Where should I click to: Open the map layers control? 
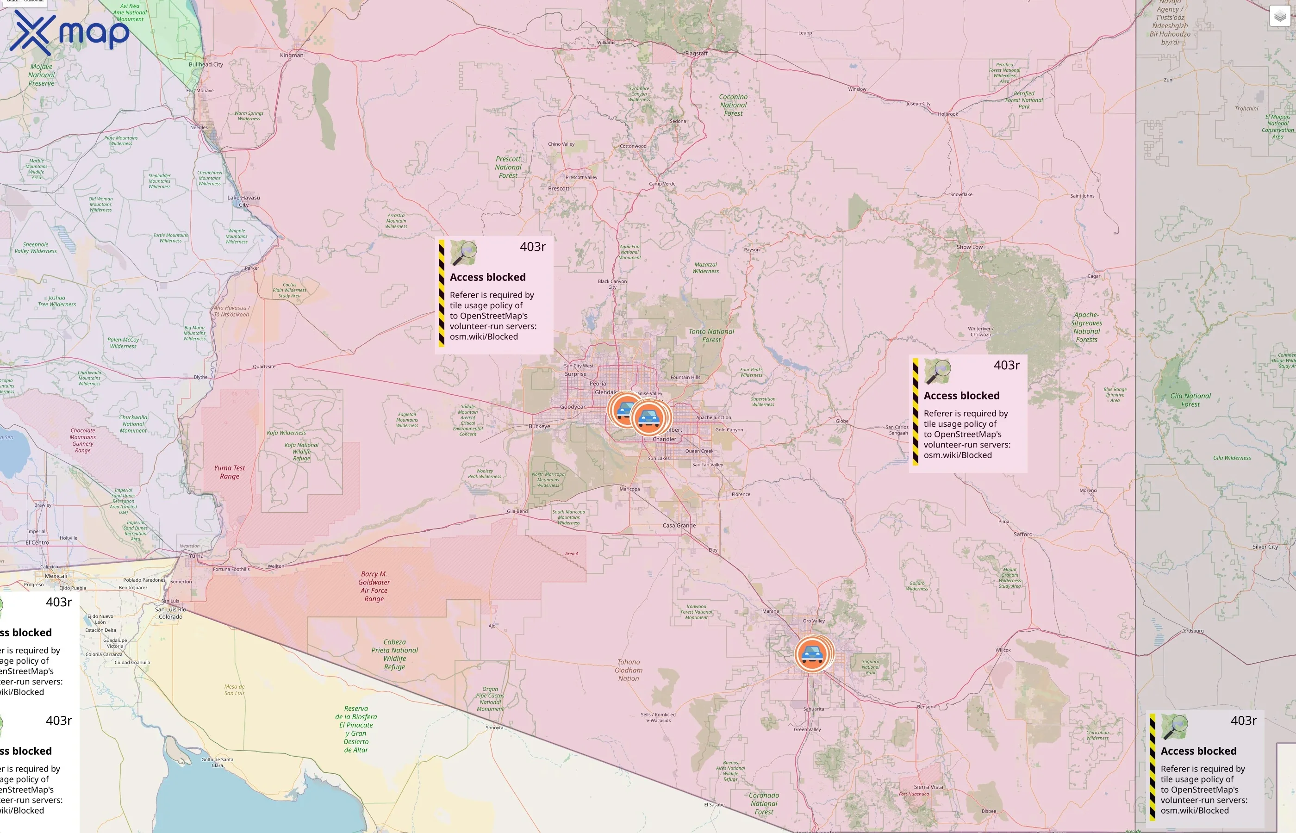point(1279,16)
